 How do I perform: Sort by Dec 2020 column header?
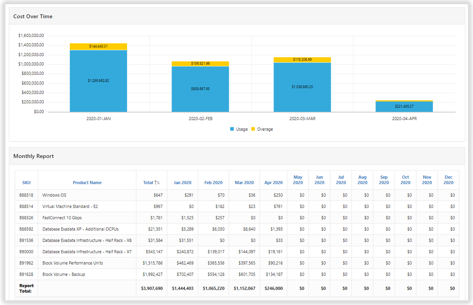pos(449,180)
